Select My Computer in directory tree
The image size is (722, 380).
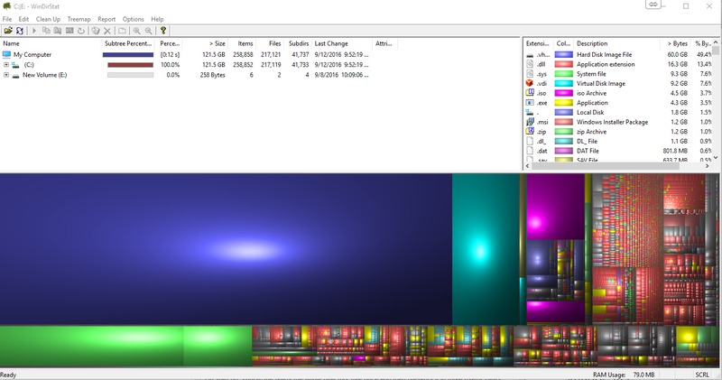coord(32,55)
